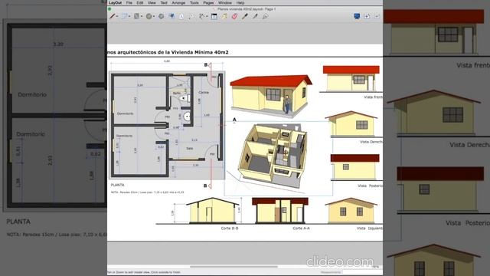The height and width of the screenshot is (276, 490).
Task: Open the File menu
Action: [129, 3]
